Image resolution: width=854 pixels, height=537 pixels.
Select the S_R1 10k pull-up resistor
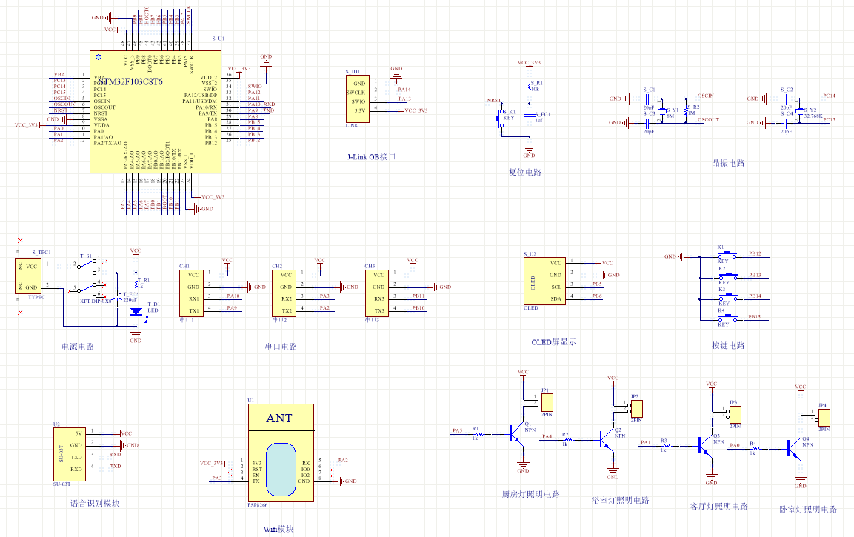tap(530, 87)
